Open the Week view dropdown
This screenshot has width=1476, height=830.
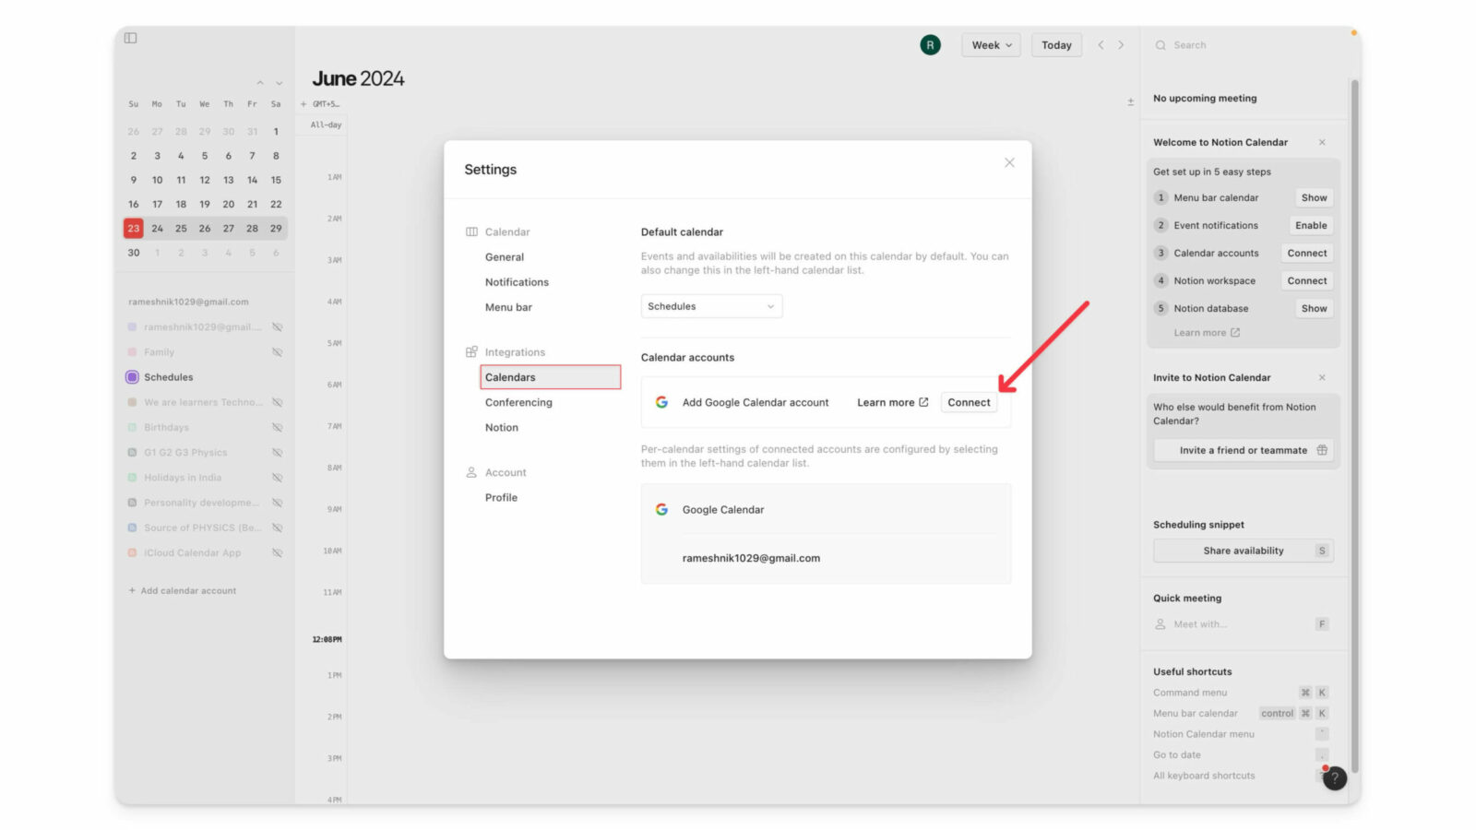point(991,45)
